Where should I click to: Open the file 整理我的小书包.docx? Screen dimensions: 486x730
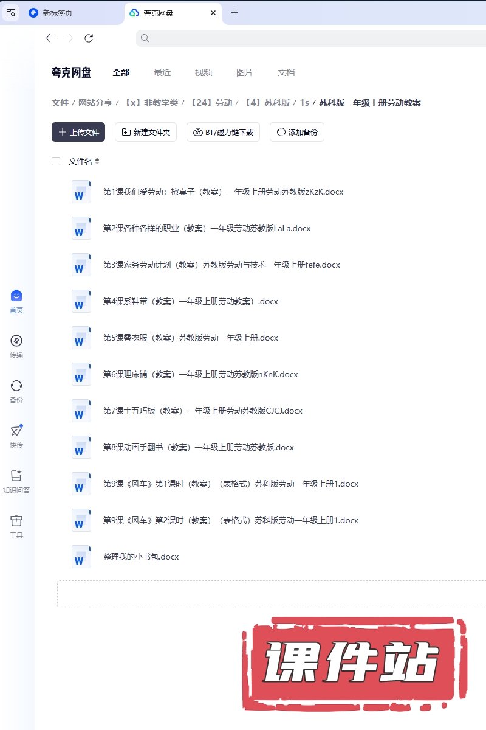[141, 557]
